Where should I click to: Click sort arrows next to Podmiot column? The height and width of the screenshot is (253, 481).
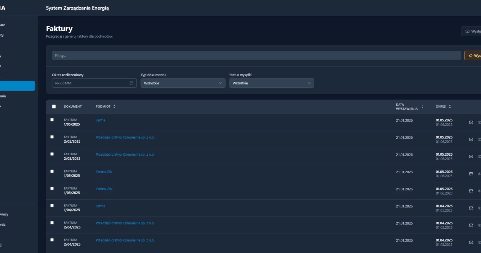(x=114, y=106)
